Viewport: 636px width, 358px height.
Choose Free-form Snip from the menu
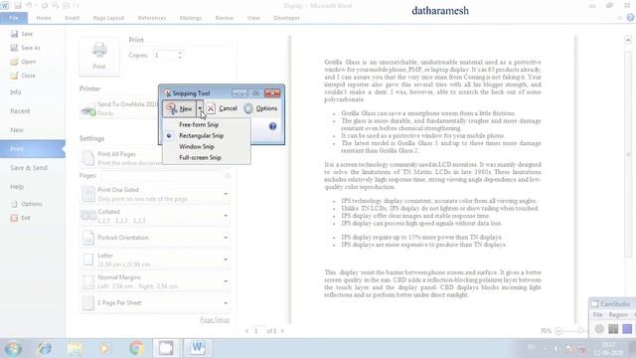(x=199, y=124)
